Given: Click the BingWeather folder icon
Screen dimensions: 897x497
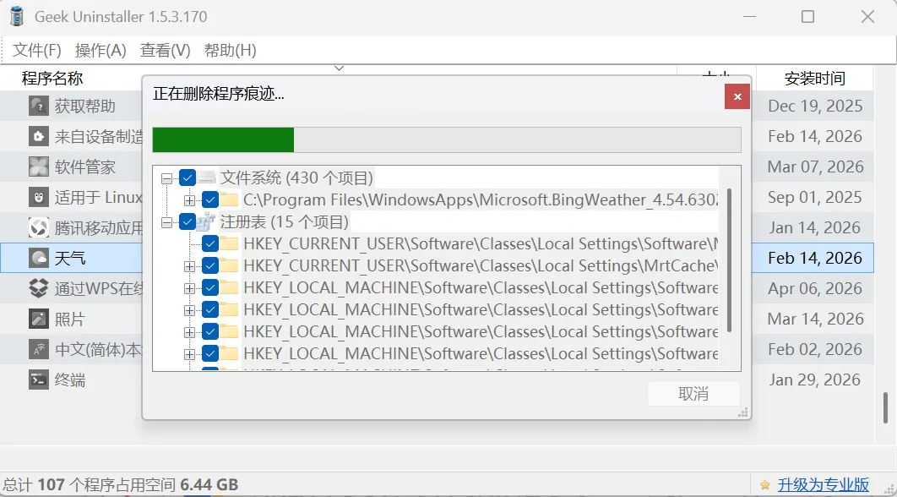Looking at the screenshot, I should click(x=229, y=199).
